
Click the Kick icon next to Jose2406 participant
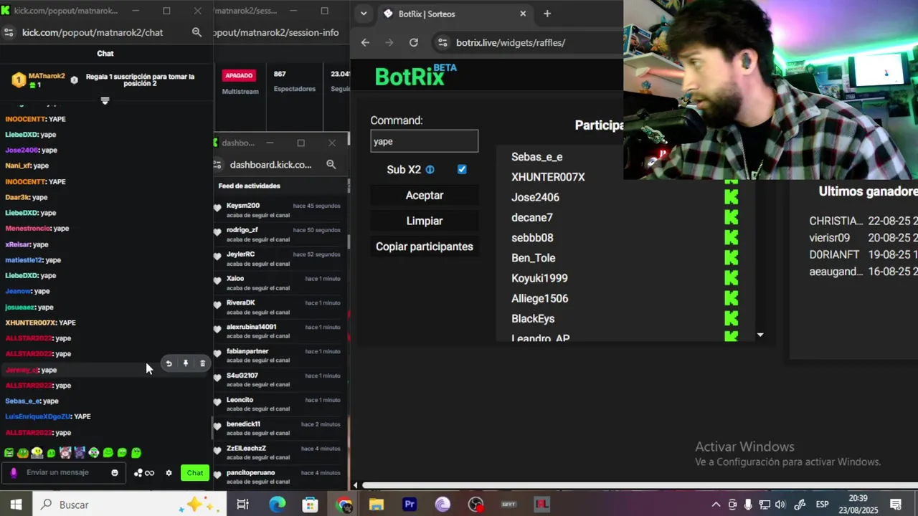[x=731, y=197]
